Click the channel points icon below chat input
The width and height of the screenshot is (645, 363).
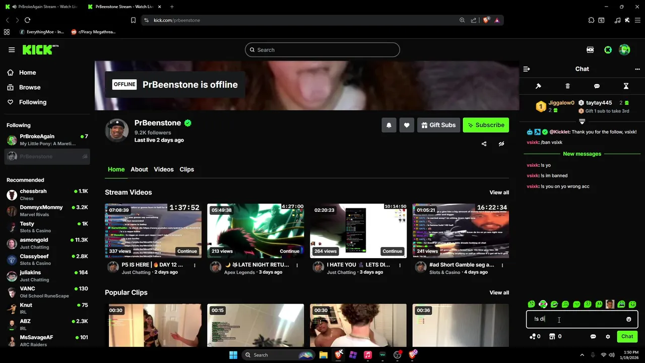(533, 336)
